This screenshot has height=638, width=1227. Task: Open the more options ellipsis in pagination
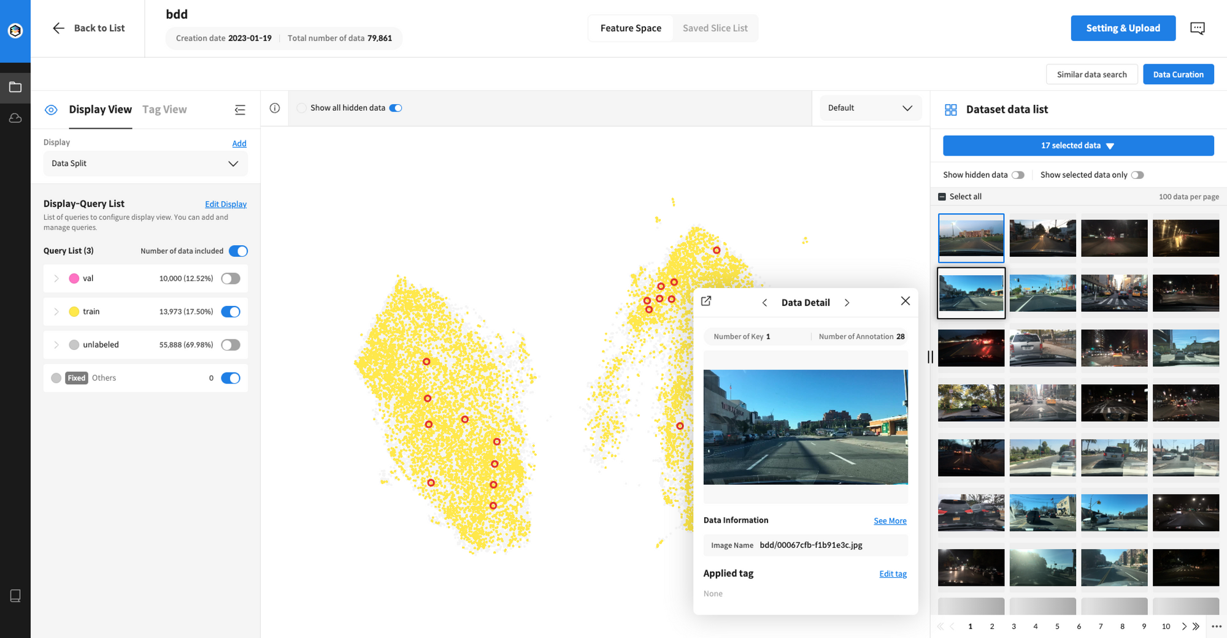point(1217,626)
